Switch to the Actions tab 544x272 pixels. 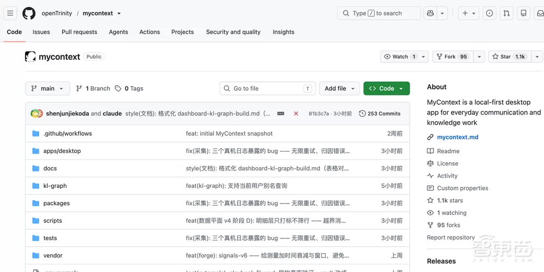(150, 32)
